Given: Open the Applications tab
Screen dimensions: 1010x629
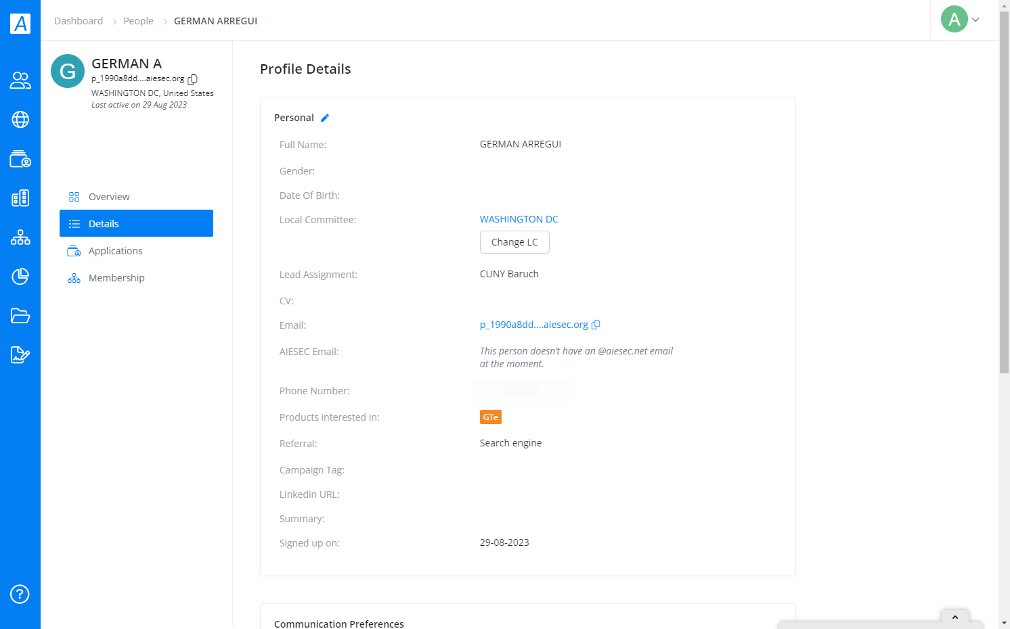Looking at the screenshot, I should [x=136, y=251].
